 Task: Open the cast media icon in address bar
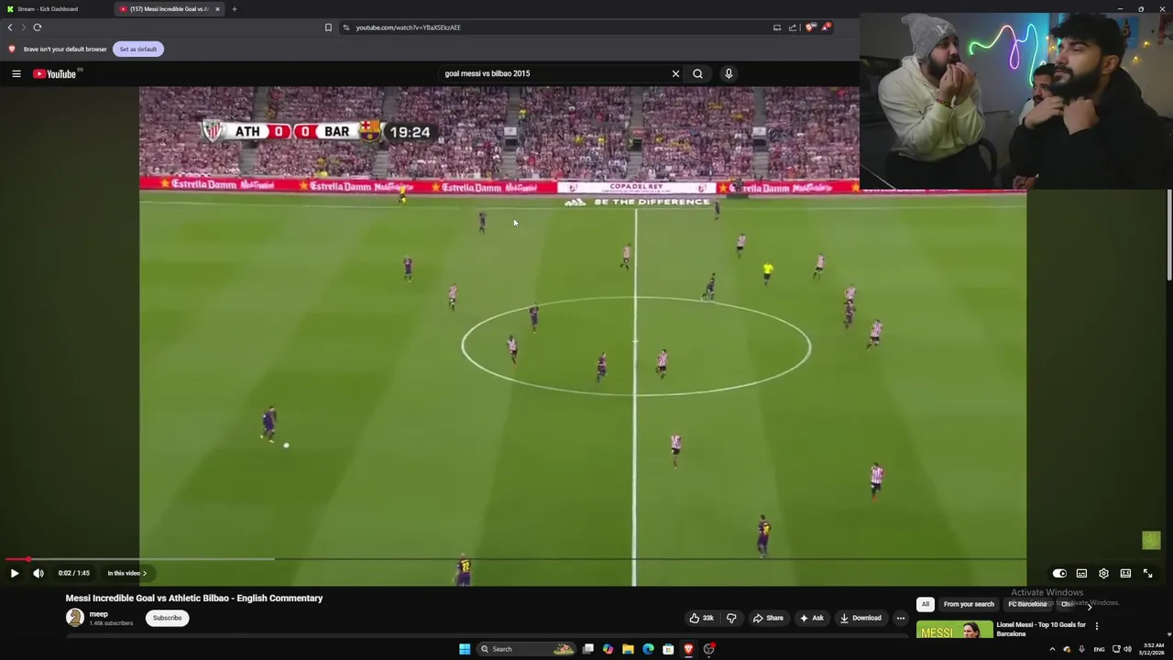(777, 27)
